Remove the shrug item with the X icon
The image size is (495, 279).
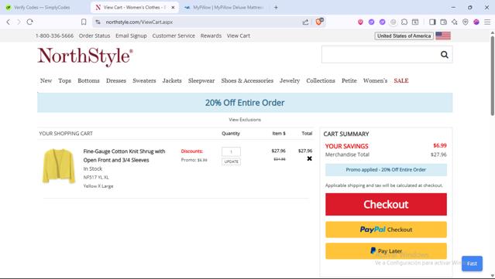[309, 158]
